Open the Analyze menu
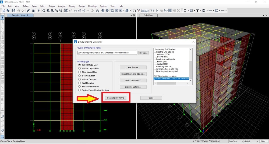Viewport: 269px width, 144px height. click(62, 6)
